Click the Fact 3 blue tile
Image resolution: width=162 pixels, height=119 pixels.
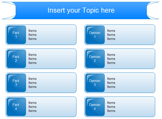[16, 83]
